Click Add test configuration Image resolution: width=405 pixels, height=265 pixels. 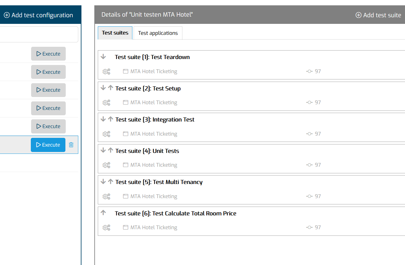(x=38, y=15)
